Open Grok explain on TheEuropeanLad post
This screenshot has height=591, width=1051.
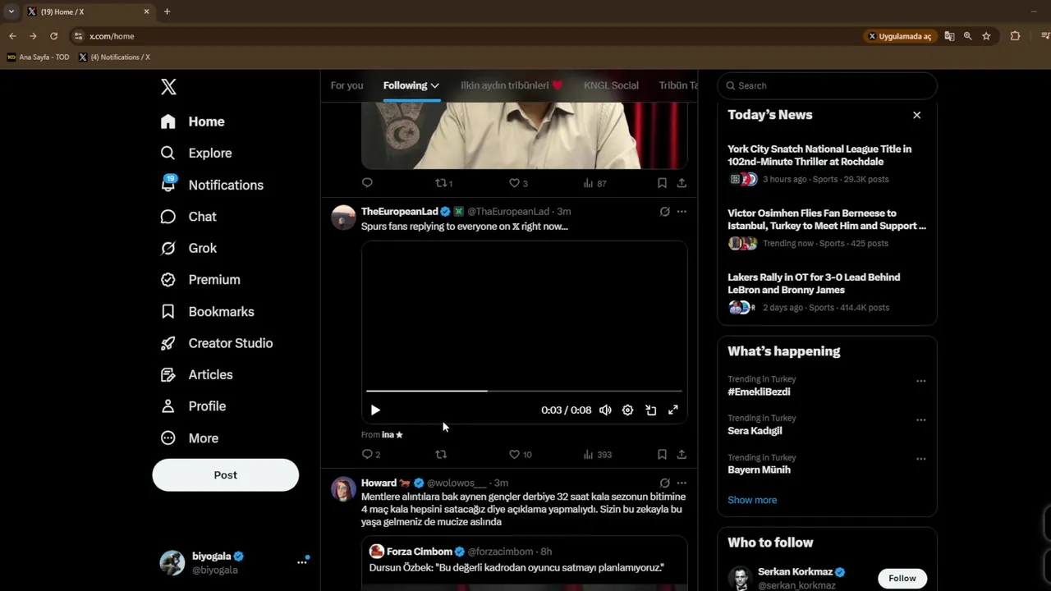coord(664,212)
